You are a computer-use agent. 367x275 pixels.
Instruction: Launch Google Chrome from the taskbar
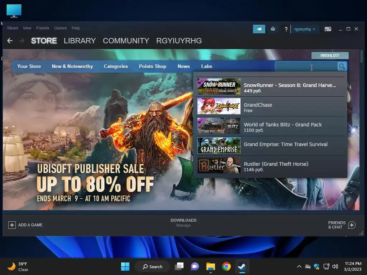click(227, 266)
